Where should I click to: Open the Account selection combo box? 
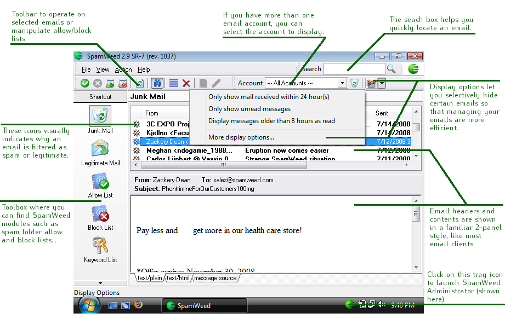(306, 83)
